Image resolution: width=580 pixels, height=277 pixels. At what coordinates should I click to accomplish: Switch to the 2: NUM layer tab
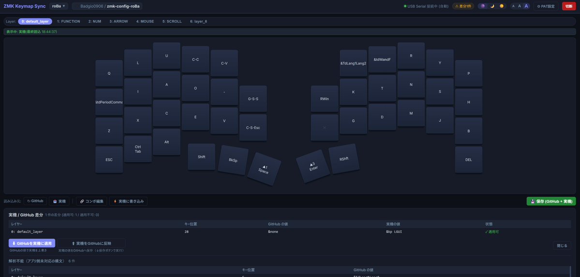95,21
